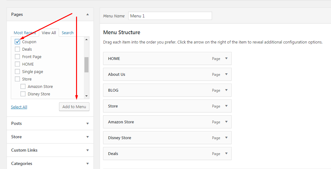This screenshot has width=331, height=169.
Task: Tick the Front Page checkbox
Action: coord(17,57)
